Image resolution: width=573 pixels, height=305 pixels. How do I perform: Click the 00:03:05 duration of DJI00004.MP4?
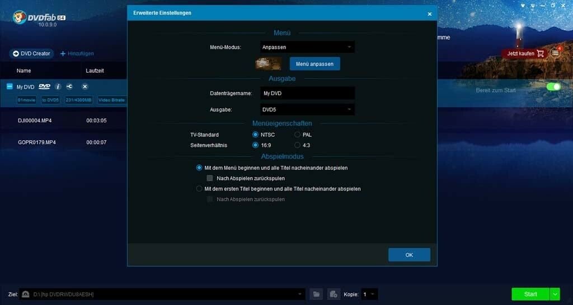[96, 121]
